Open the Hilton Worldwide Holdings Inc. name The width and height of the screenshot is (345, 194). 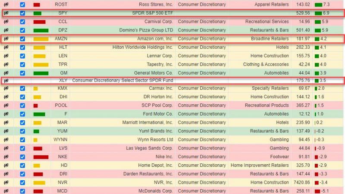143,47
